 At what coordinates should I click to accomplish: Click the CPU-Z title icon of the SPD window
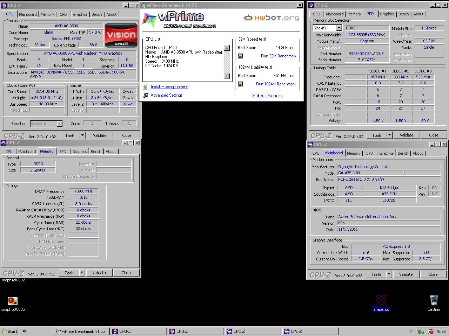(311, 5)
